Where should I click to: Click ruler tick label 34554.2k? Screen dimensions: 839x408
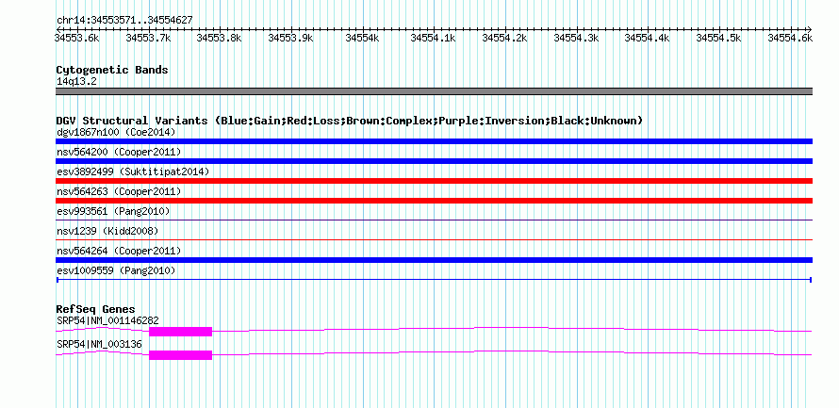(x=504, y=38)
